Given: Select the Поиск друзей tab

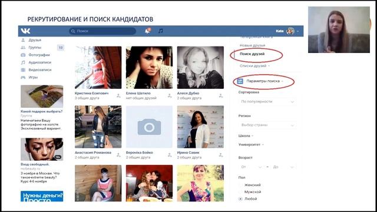Looking at the screenshot, I should [252, 54].
